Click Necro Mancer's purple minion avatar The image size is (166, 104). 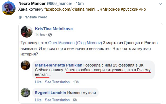pos(9,8)
